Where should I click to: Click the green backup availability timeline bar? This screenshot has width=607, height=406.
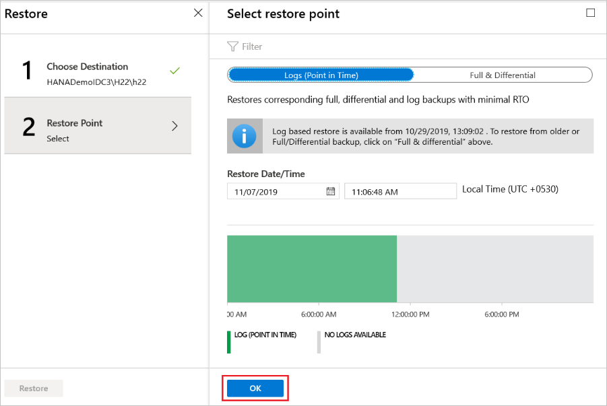(x=312, y=269)
